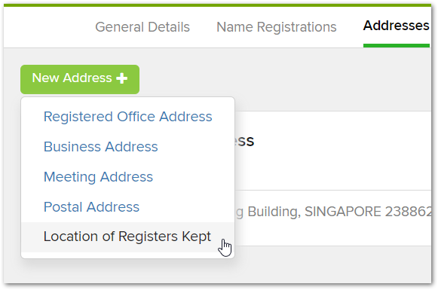The width and height of the screenshot is (438, 290).
Task: Open the New Address dropdown button
Action: click(80, 79)
